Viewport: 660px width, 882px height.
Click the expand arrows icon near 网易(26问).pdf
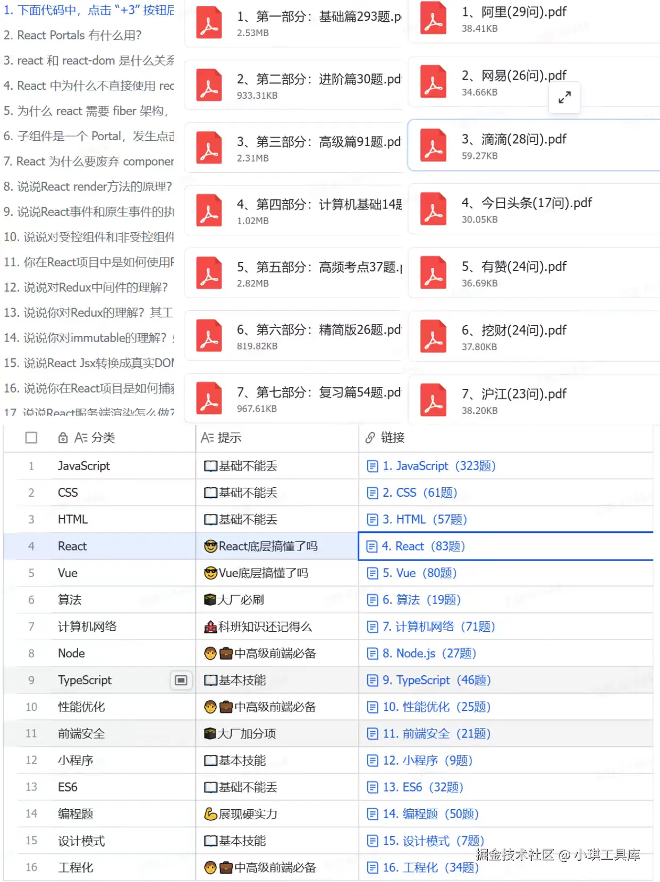click(x=564, y=98)
